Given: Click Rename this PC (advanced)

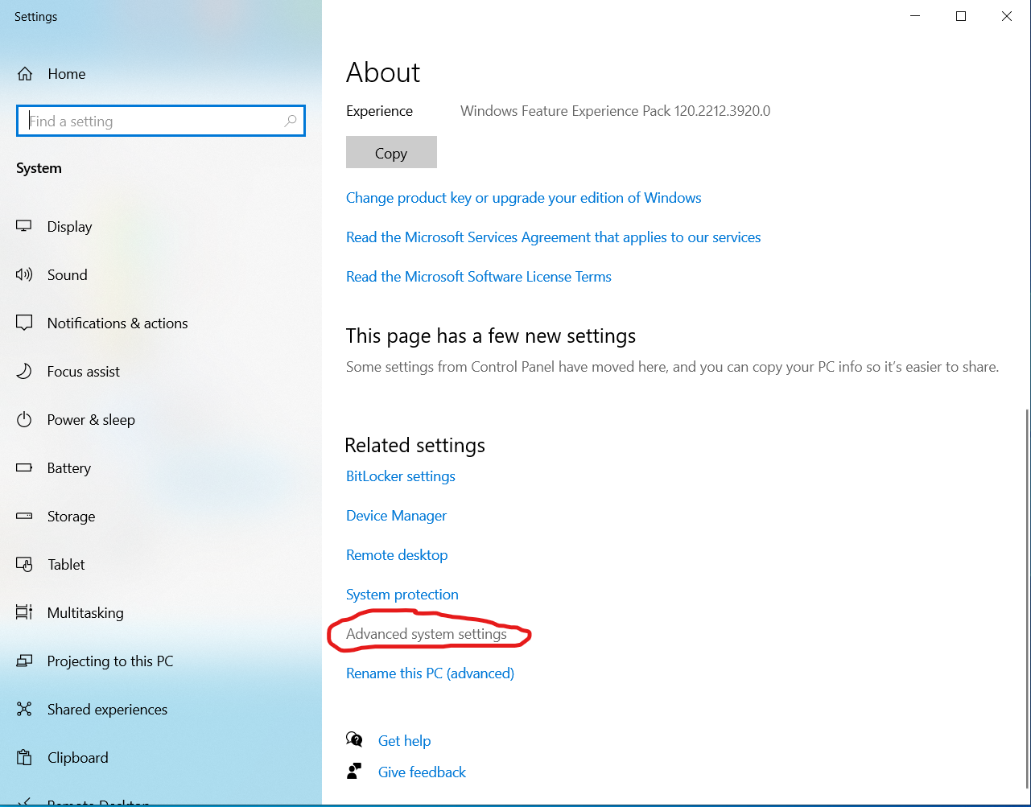Looking at the screenshot, I should [430, 673].
